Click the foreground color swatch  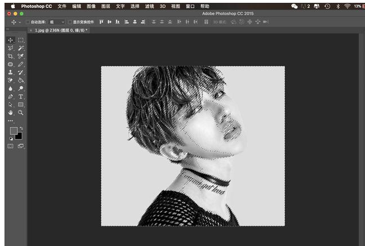point(14,131)
